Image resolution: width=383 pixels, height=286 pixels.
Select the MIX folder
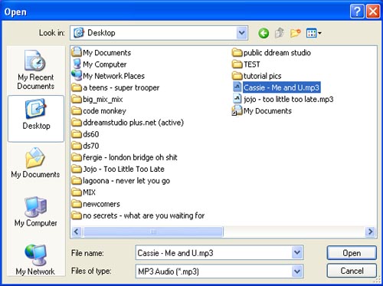point(83,192)
